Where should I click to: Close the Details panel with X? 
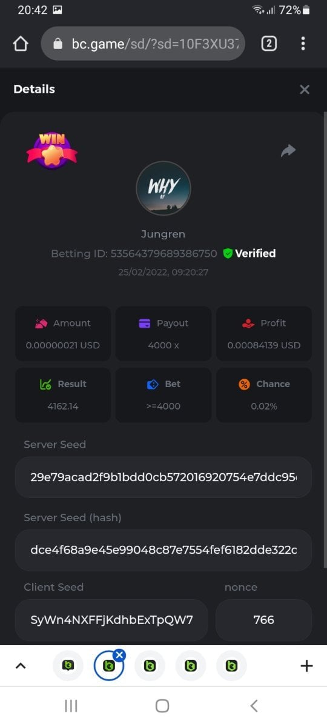(x=305, y=90)
